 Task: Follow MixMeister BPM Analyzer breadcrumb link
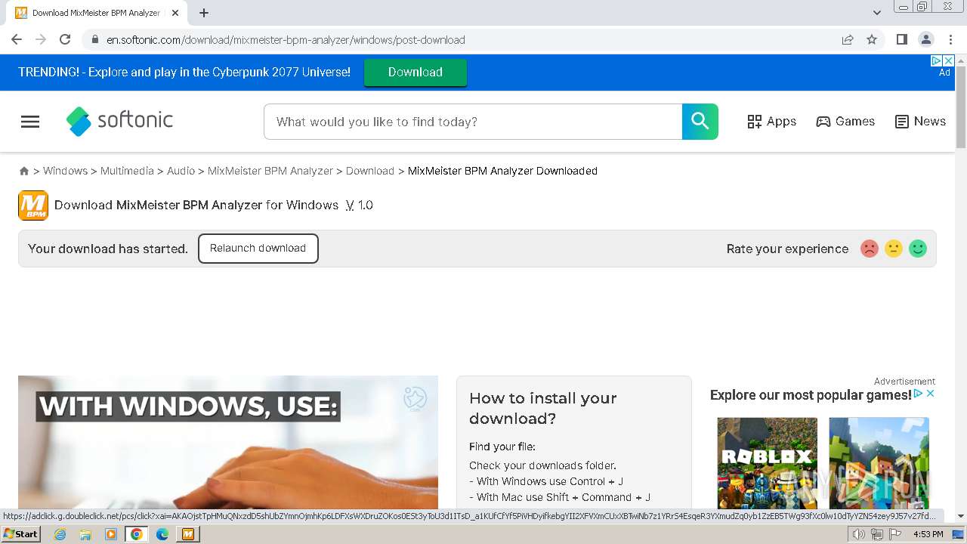[x=270, y=172]
